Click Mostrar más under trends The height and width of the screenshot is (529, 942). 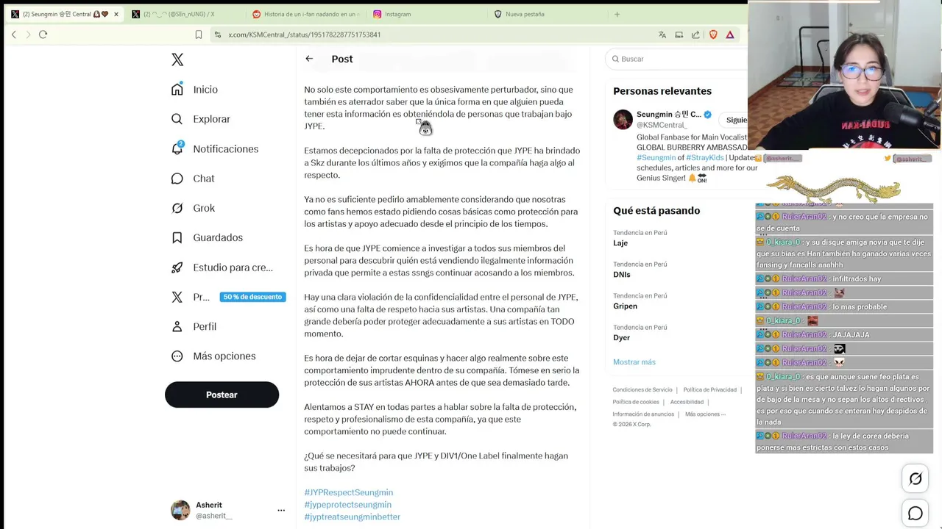pyautogui.click(x=634, y=361)
